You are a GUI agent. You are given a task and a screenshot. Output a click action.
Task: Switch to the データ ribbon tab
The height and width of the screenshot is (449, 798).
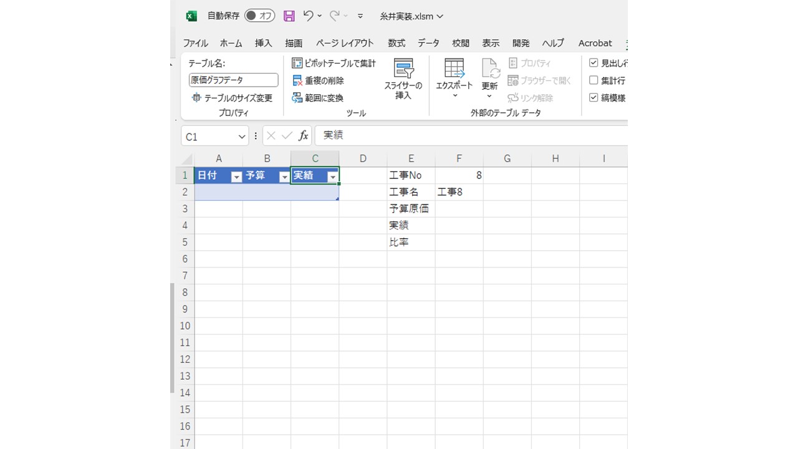pyautogui.click(x=428, y=43)
